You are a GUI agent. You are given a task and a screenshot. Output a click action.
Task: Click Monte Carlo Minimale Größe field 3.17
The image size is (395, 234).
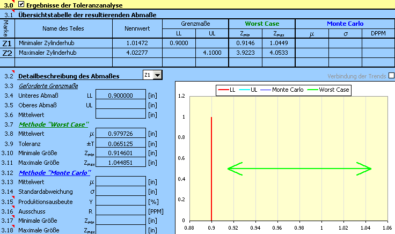(x=121, y=220)
